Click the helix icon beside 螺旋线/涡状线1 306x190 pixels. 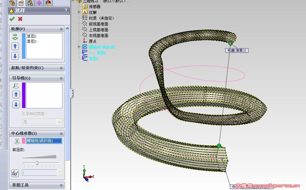pos(85,47)
